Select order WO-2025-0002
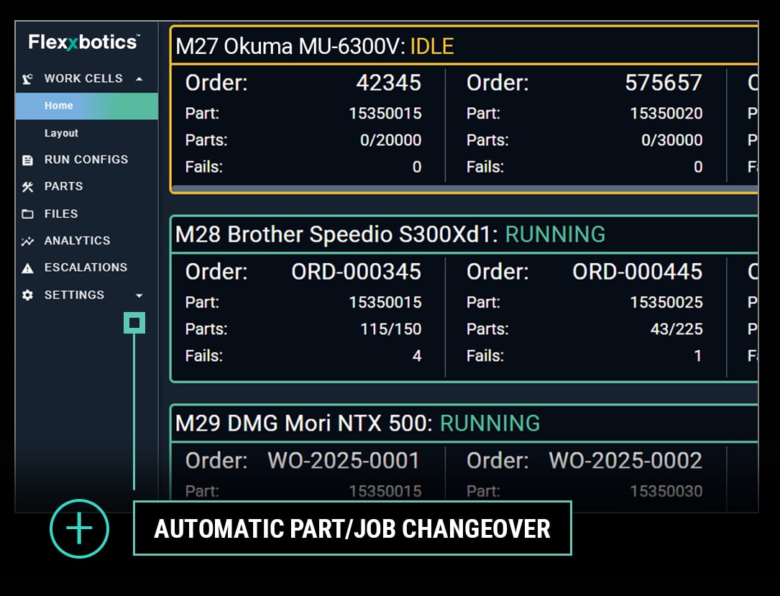The width and height of the screenshot is (780, 596). click(x=625, y=461)
